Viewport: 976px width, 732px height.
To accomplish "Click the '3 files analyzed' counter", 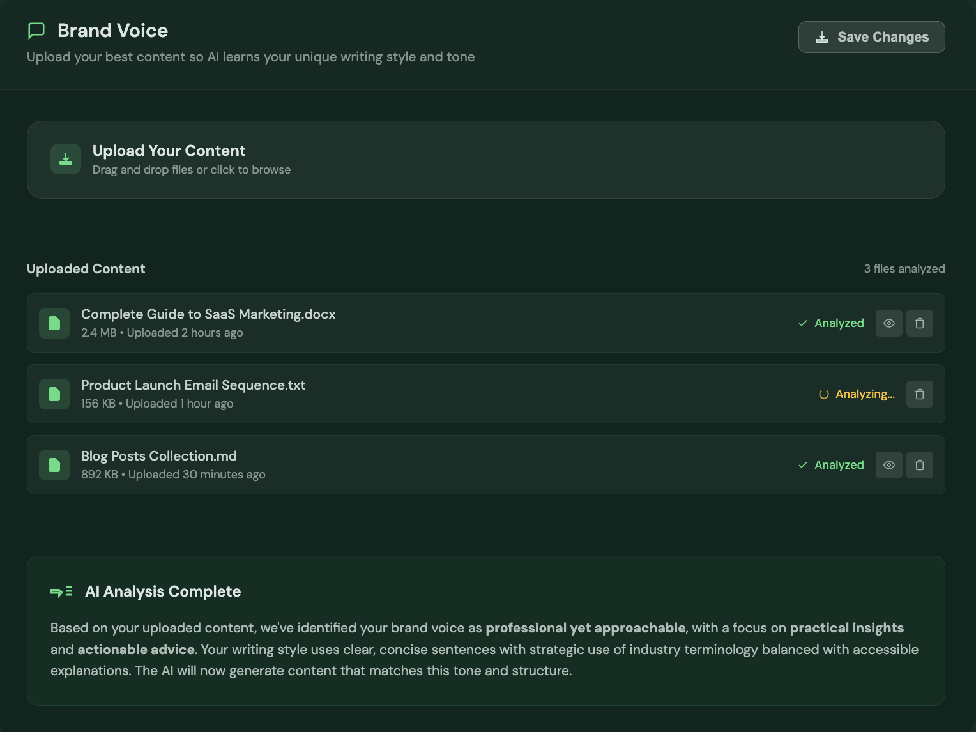I will (904, 269).
